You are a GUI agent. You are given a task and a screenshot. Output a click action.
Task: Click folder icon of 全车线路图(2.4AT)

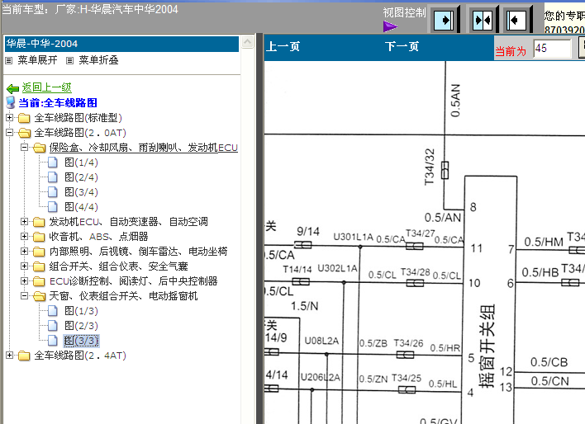[x=24, y=356]
